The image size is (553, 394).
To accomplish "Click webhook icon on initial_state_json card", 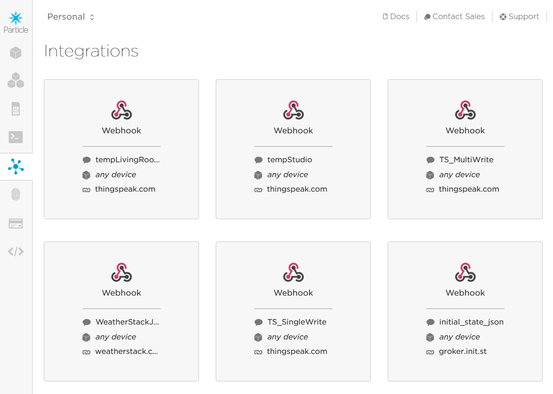I will (x=465, y=273).
